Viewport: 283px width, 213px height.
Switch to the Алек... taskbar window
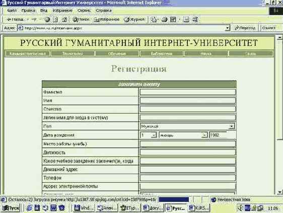pyautogui.click(x=107, y=208)
